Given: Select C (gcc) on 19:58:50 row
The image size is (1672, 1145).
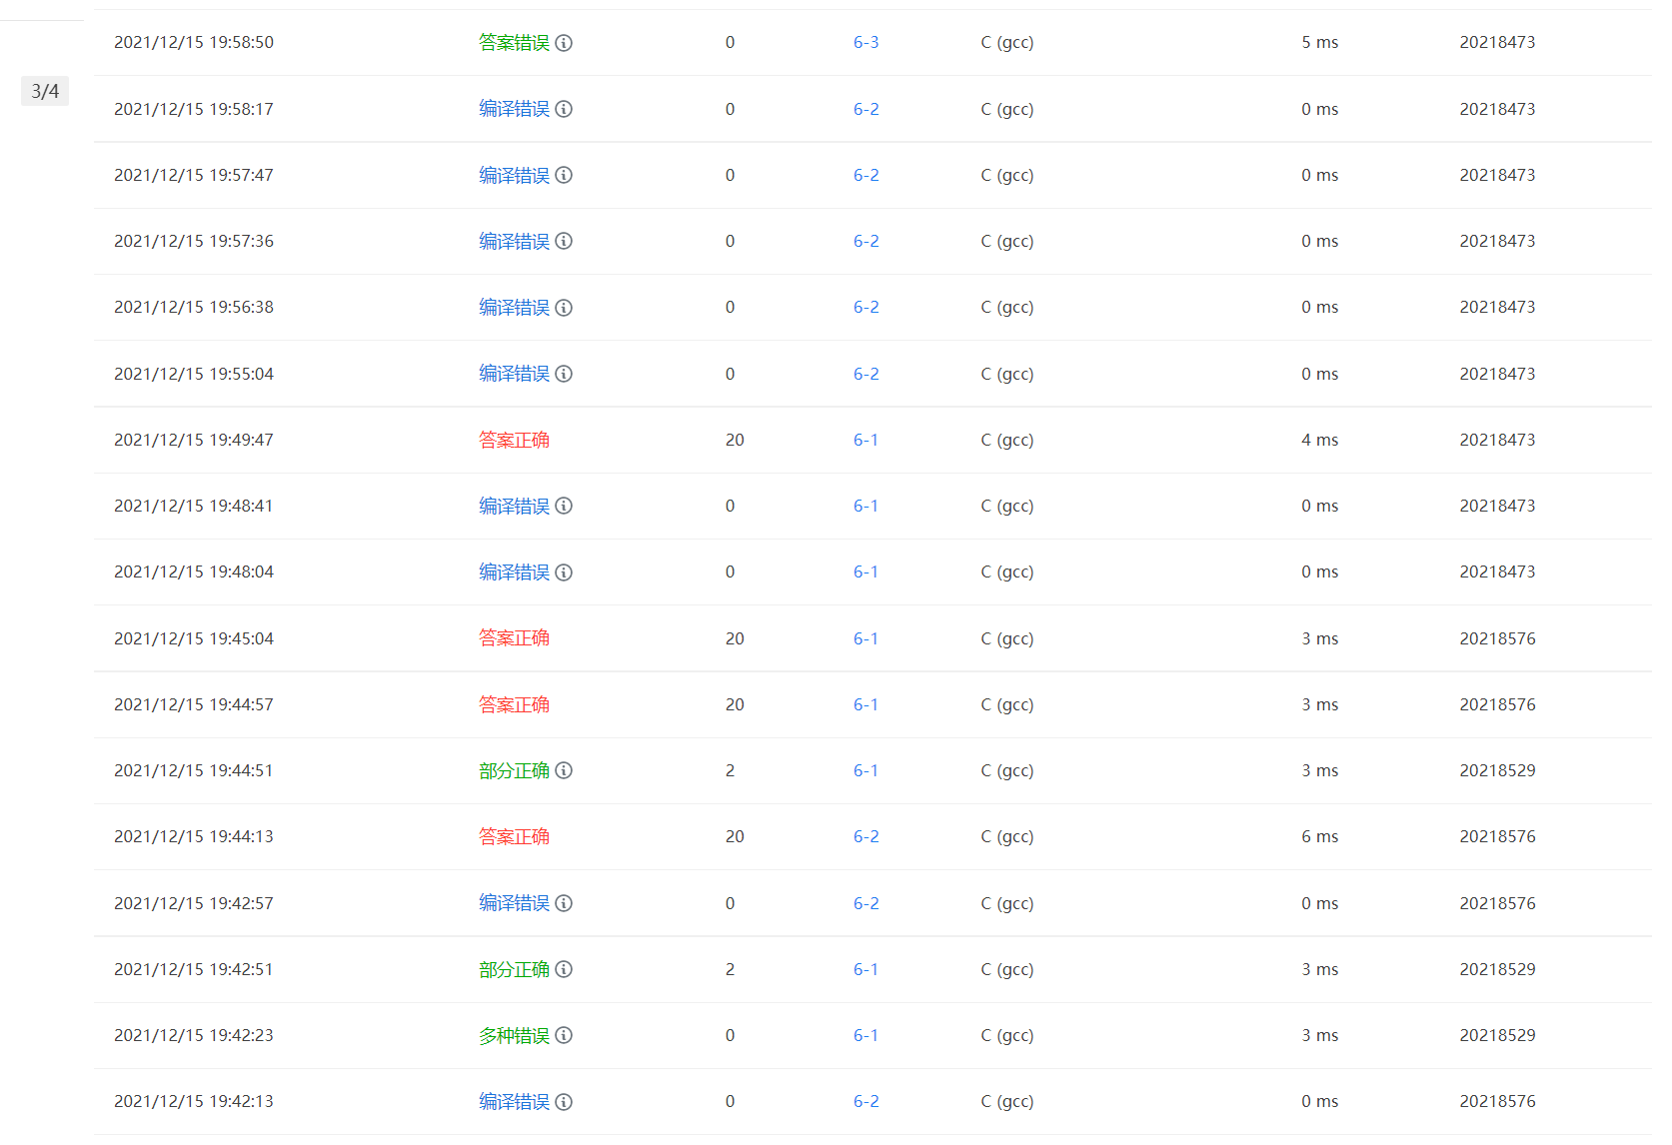Looking at the screenshot, I should point(1007,42).
